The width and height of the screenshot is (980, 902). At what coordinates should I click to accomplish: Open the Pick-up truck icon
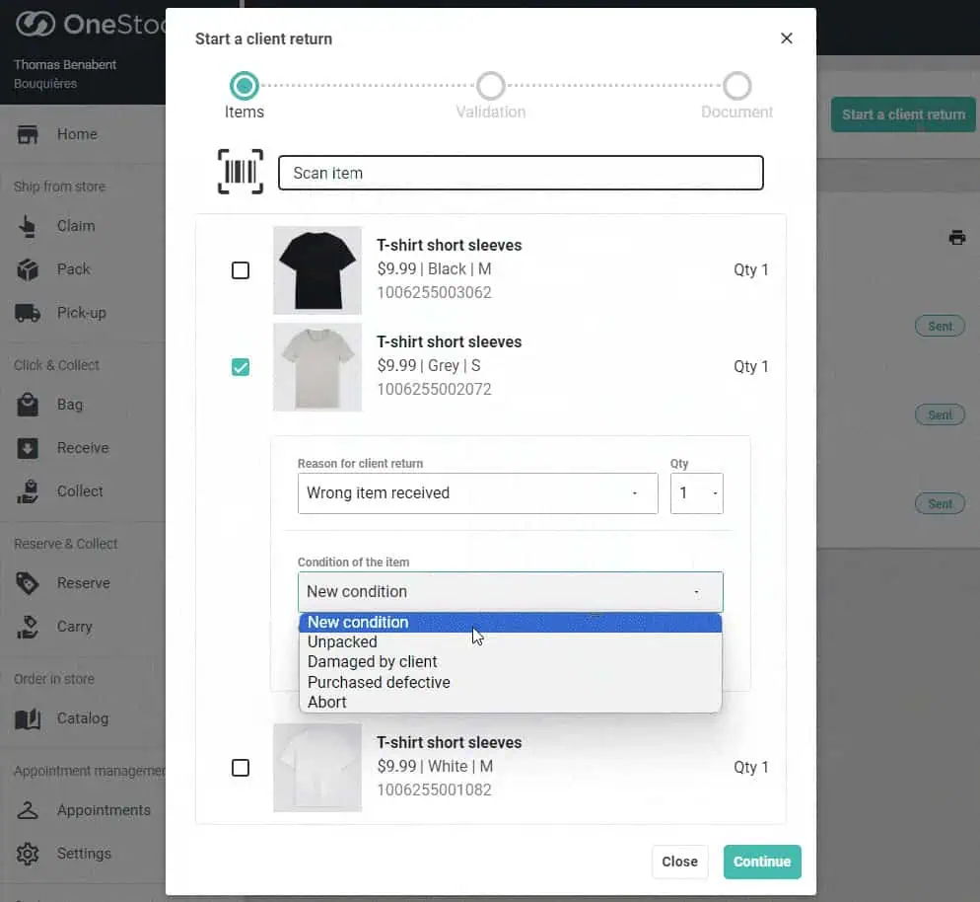point(27,313)
